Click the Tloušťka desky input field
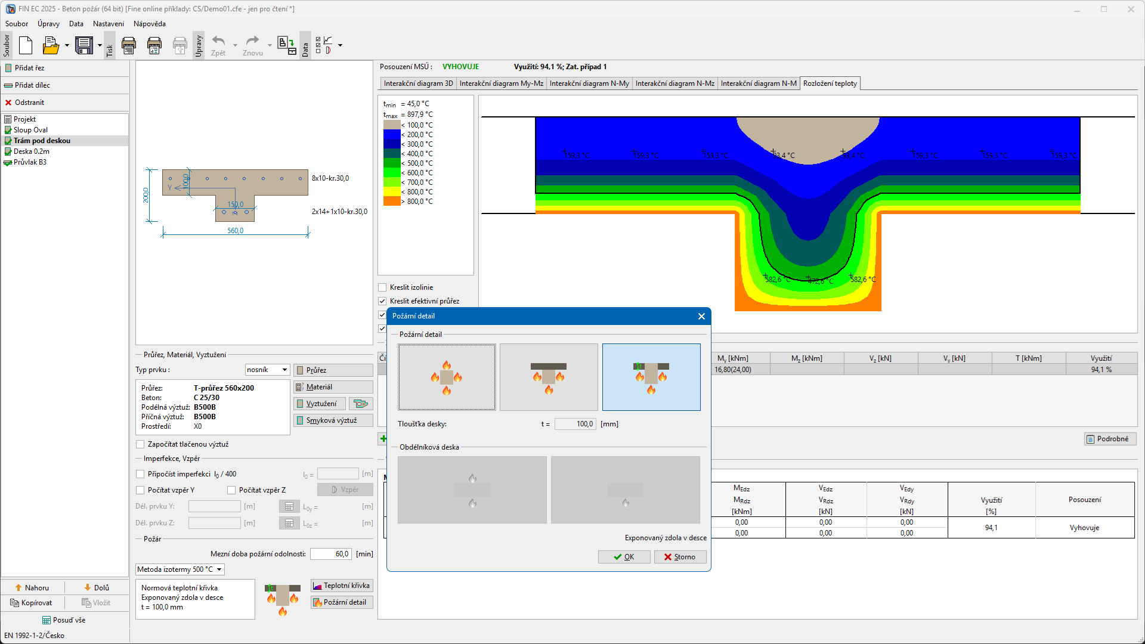 coord(575,424)
